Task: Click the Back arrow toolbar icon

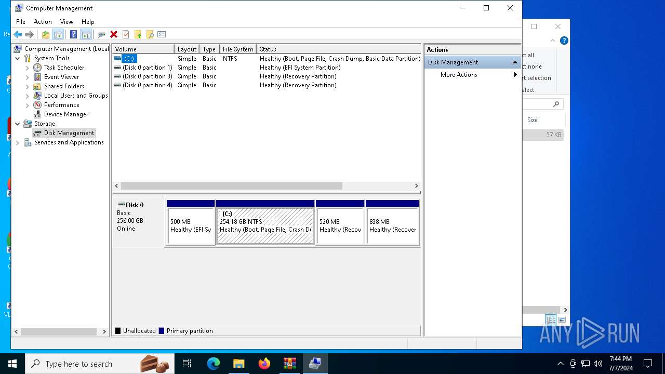Action: tap(18, 34)
